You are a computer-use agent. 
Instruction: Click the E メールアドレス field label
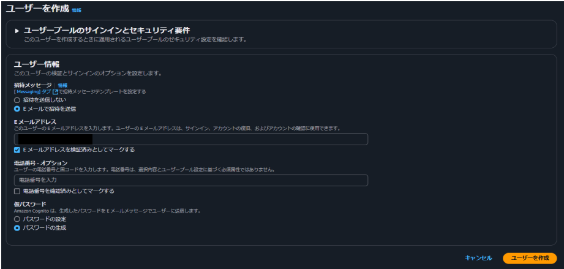click(x=35, y=122)
